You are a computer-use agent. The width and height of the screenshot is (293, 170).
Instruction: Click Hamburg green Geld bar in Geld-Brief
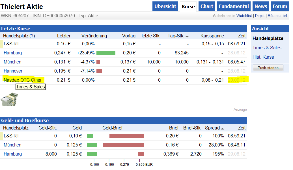click(x=92, y=154)
